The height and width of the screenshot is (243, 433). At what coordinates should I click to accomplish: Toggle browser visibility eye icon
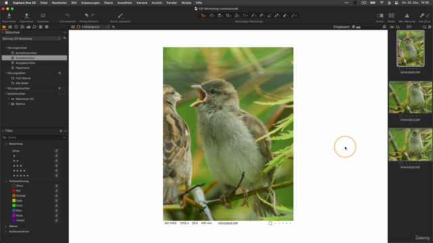click(x=392, y=27)
